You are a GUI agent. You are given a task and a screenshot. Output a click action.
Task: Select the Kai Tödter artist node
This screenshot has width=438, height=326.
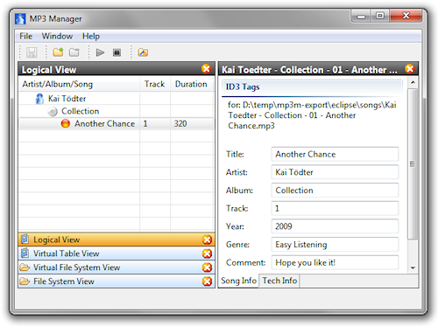point(67,99)
